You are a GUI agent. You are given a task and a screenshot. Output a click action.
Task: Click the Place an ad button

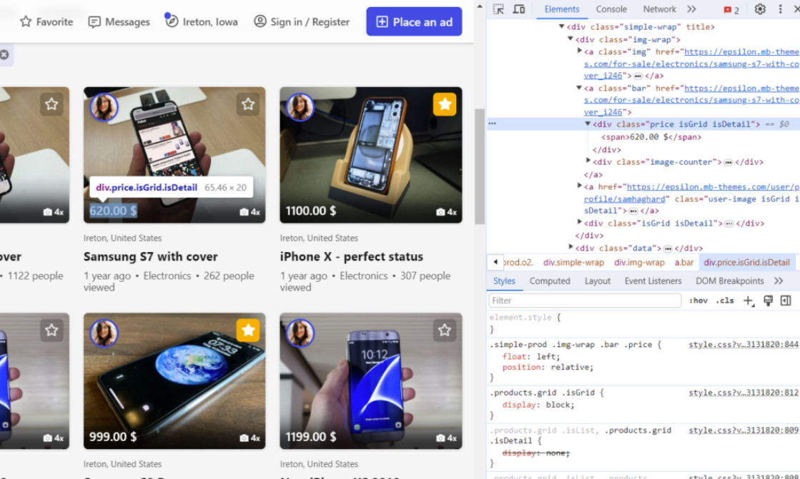(x=414, y=22)
